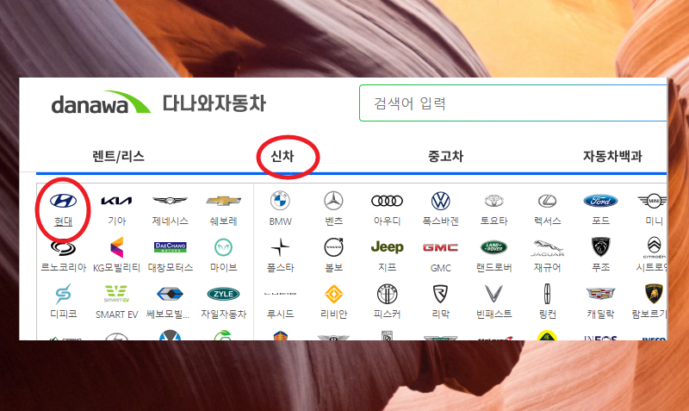Click the 빈패스트 text label
Screen dimensions: 689x411
click(x=493, y=314)
